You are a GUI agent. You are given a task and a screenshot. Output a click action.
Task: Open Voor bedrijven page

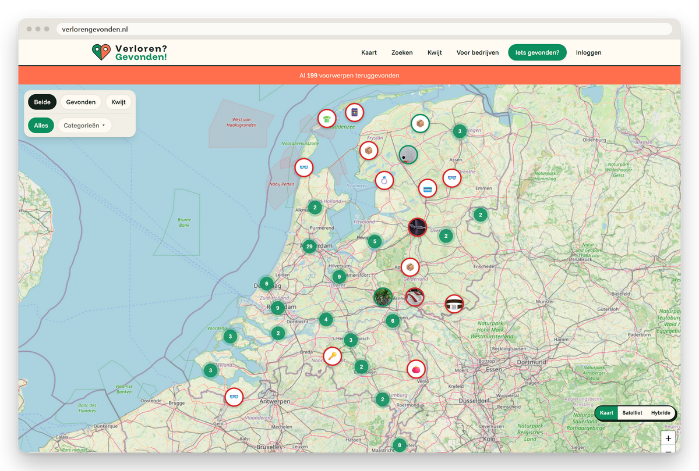point(478,52)
